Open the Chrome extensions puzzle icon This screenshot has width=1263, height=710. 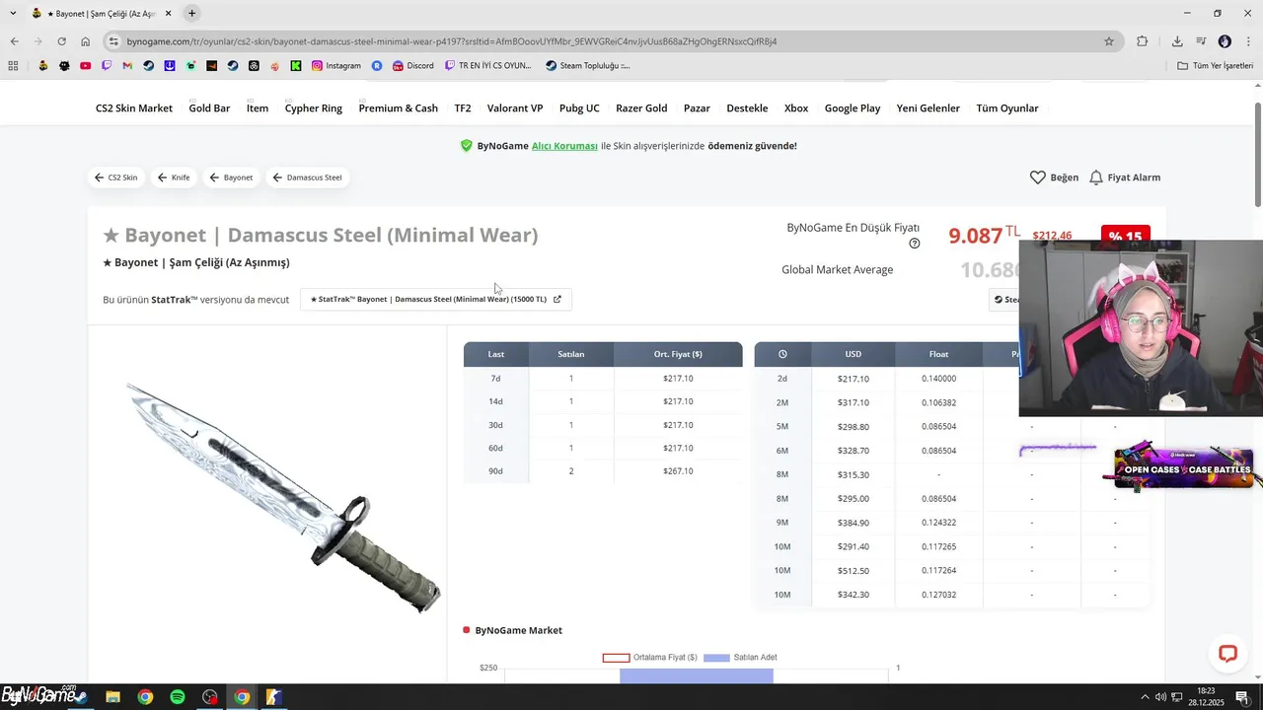1143,41
